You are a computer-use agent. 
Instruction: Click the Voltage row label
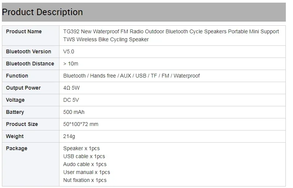(15, 100)
